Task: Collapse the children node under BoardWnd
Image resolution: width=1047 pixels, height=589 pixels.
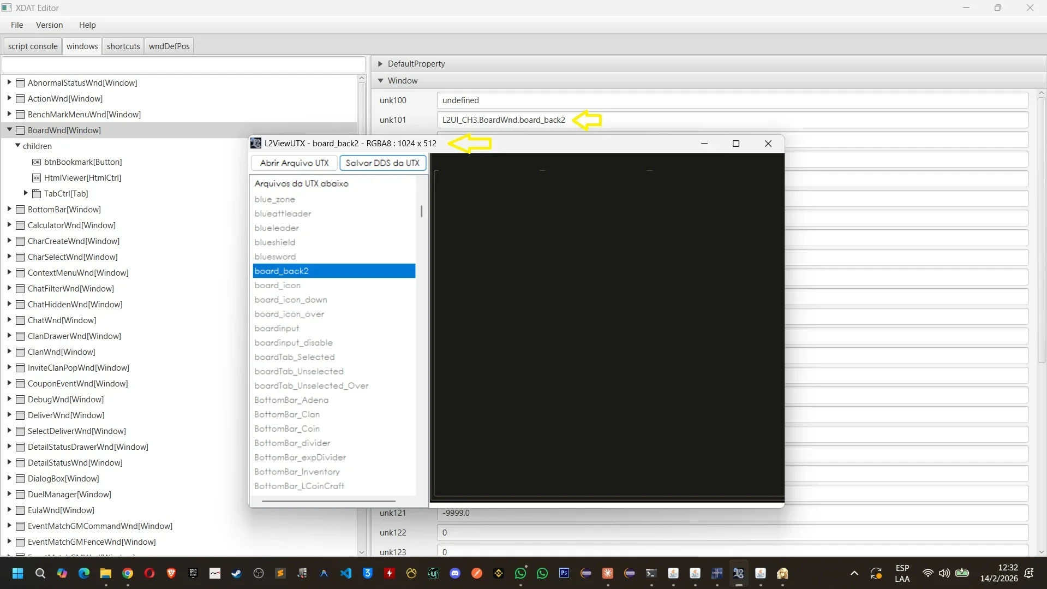Action: 17,146
